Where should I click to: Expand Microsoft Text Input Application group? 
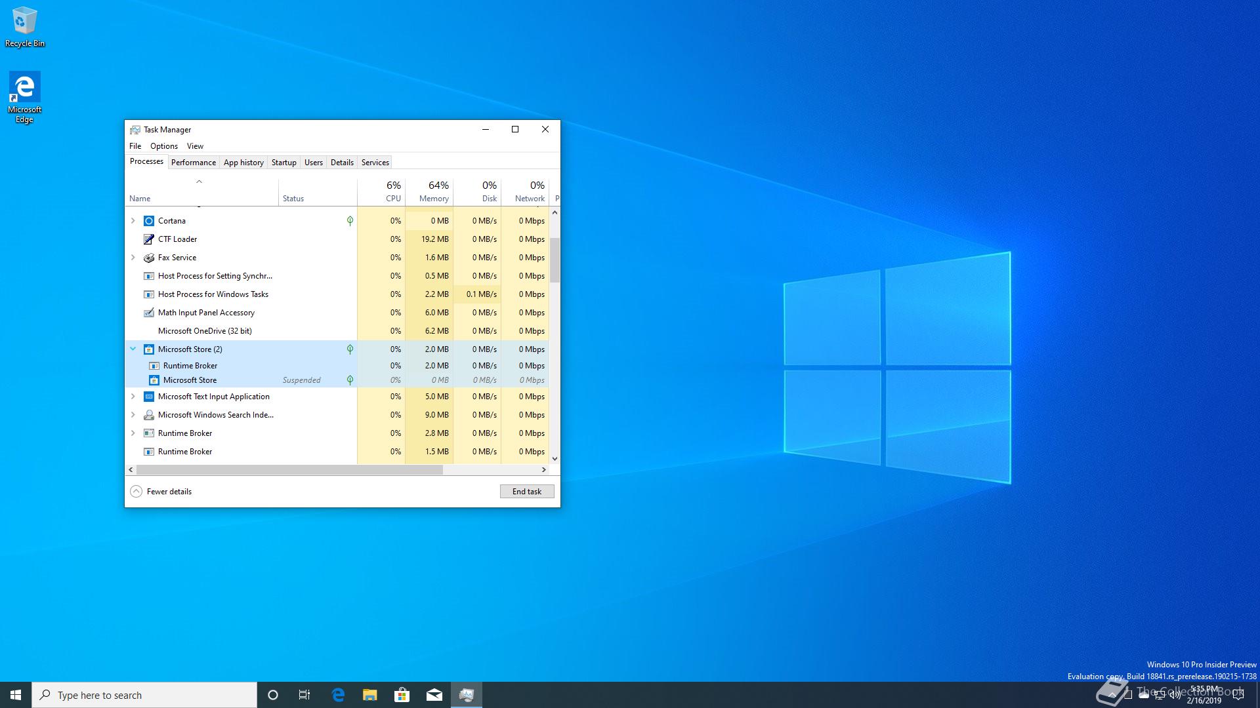[x=133, y=397]
